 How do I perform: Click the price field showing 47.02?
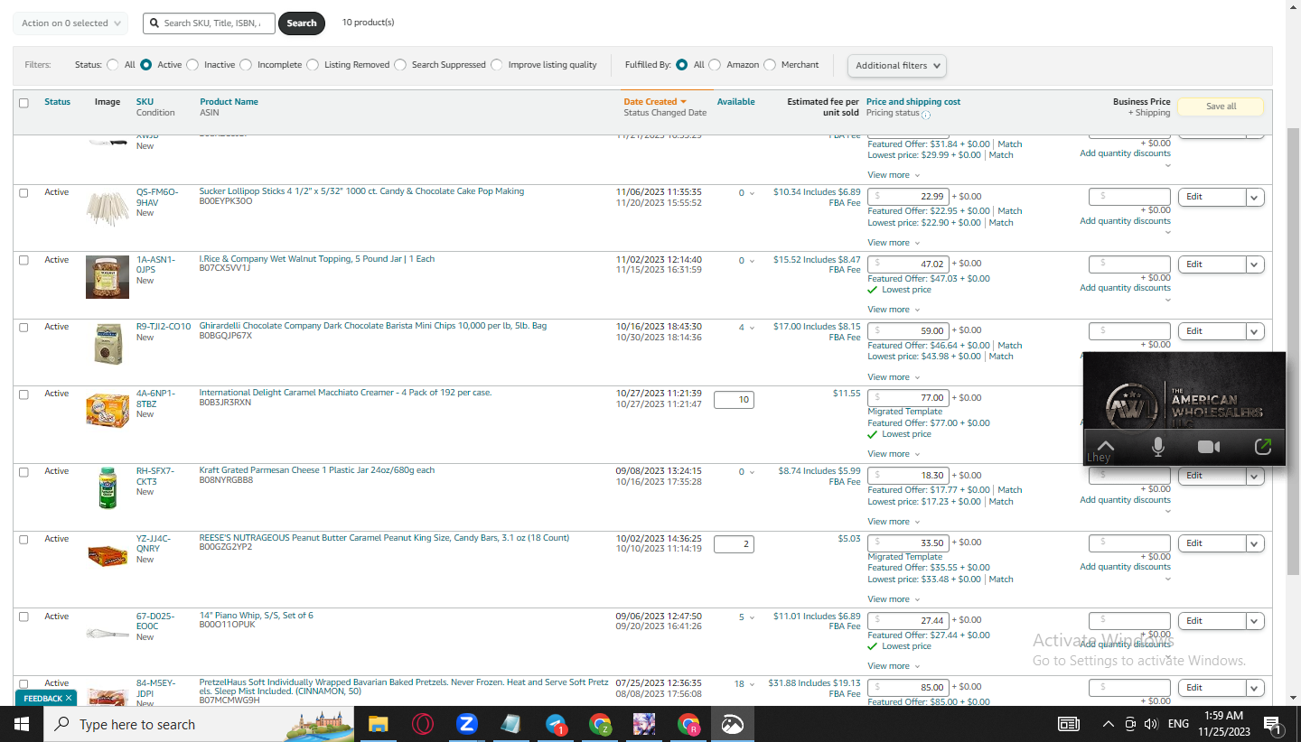[x=908, y=264]
